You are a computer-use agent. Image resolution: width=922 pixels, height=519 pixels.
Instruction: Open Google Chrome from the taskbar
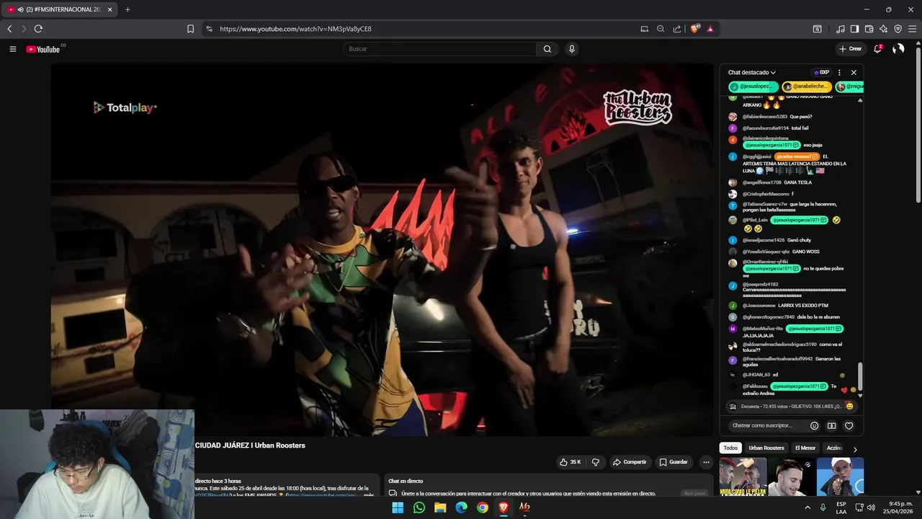(483, 507)
